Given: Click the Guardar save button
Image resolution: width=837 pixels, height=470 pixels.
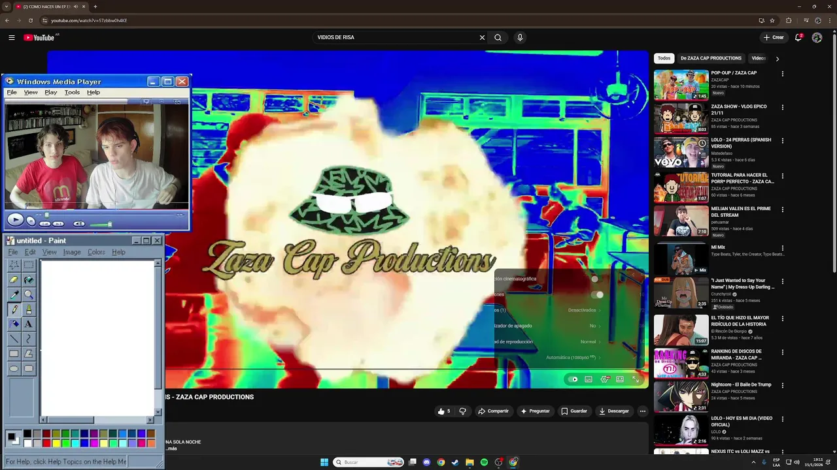Looking at the screenshot, I should [574, 411].
